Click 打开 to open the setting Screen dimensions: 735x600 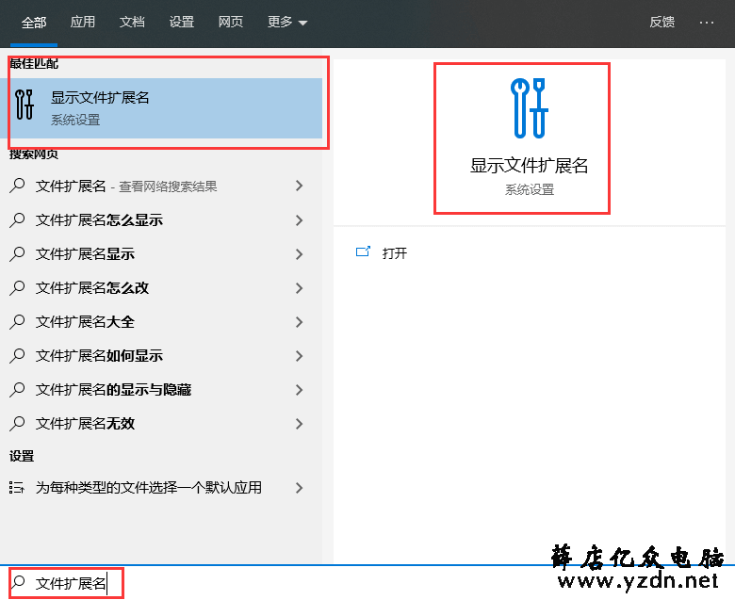395,253
